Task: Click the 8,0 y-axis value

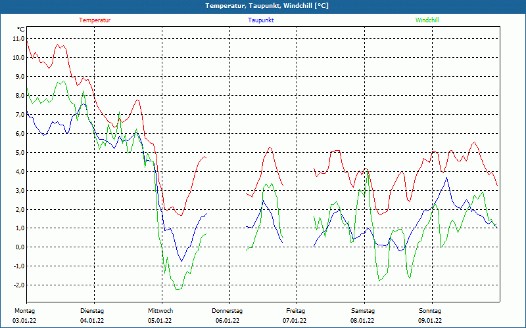Action: click(x=20, y=96)
